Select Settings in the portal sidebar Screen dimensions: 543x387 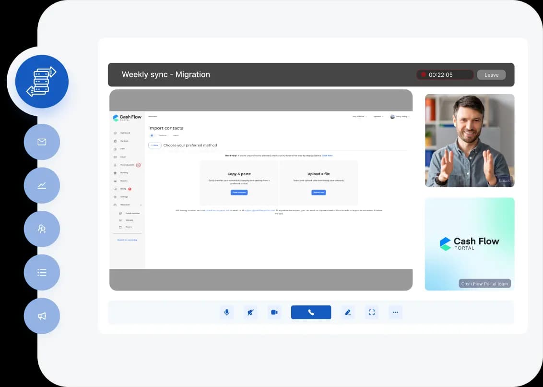click(124, 197)
